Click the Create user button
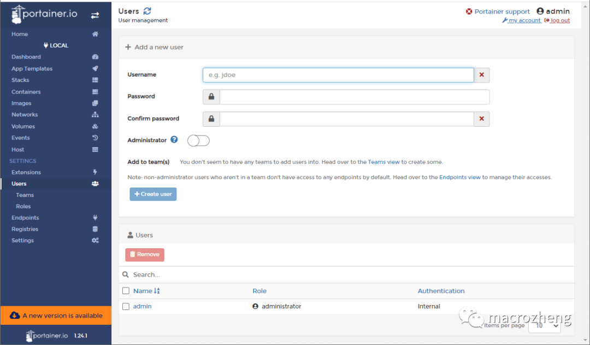Viewport: 590px width, 345px height. pyautogui.click(x=153, y=194)
